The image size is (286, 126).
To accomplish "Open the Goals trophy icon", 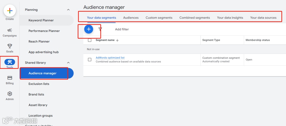I will (x=10, y=46).
